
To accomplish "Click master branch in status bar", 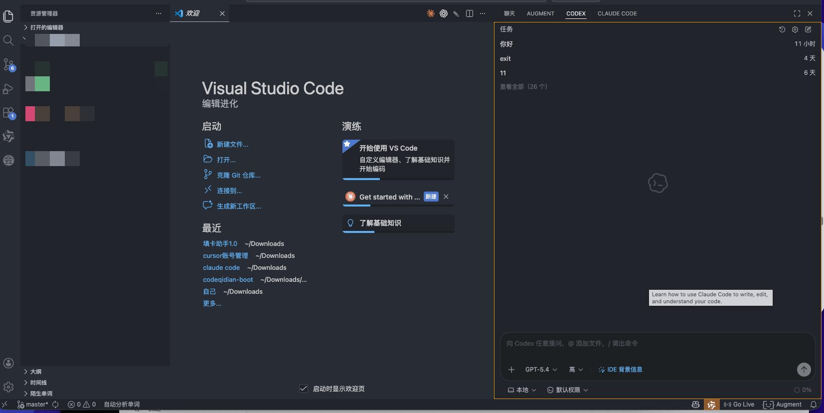I will tap(33, 405).
